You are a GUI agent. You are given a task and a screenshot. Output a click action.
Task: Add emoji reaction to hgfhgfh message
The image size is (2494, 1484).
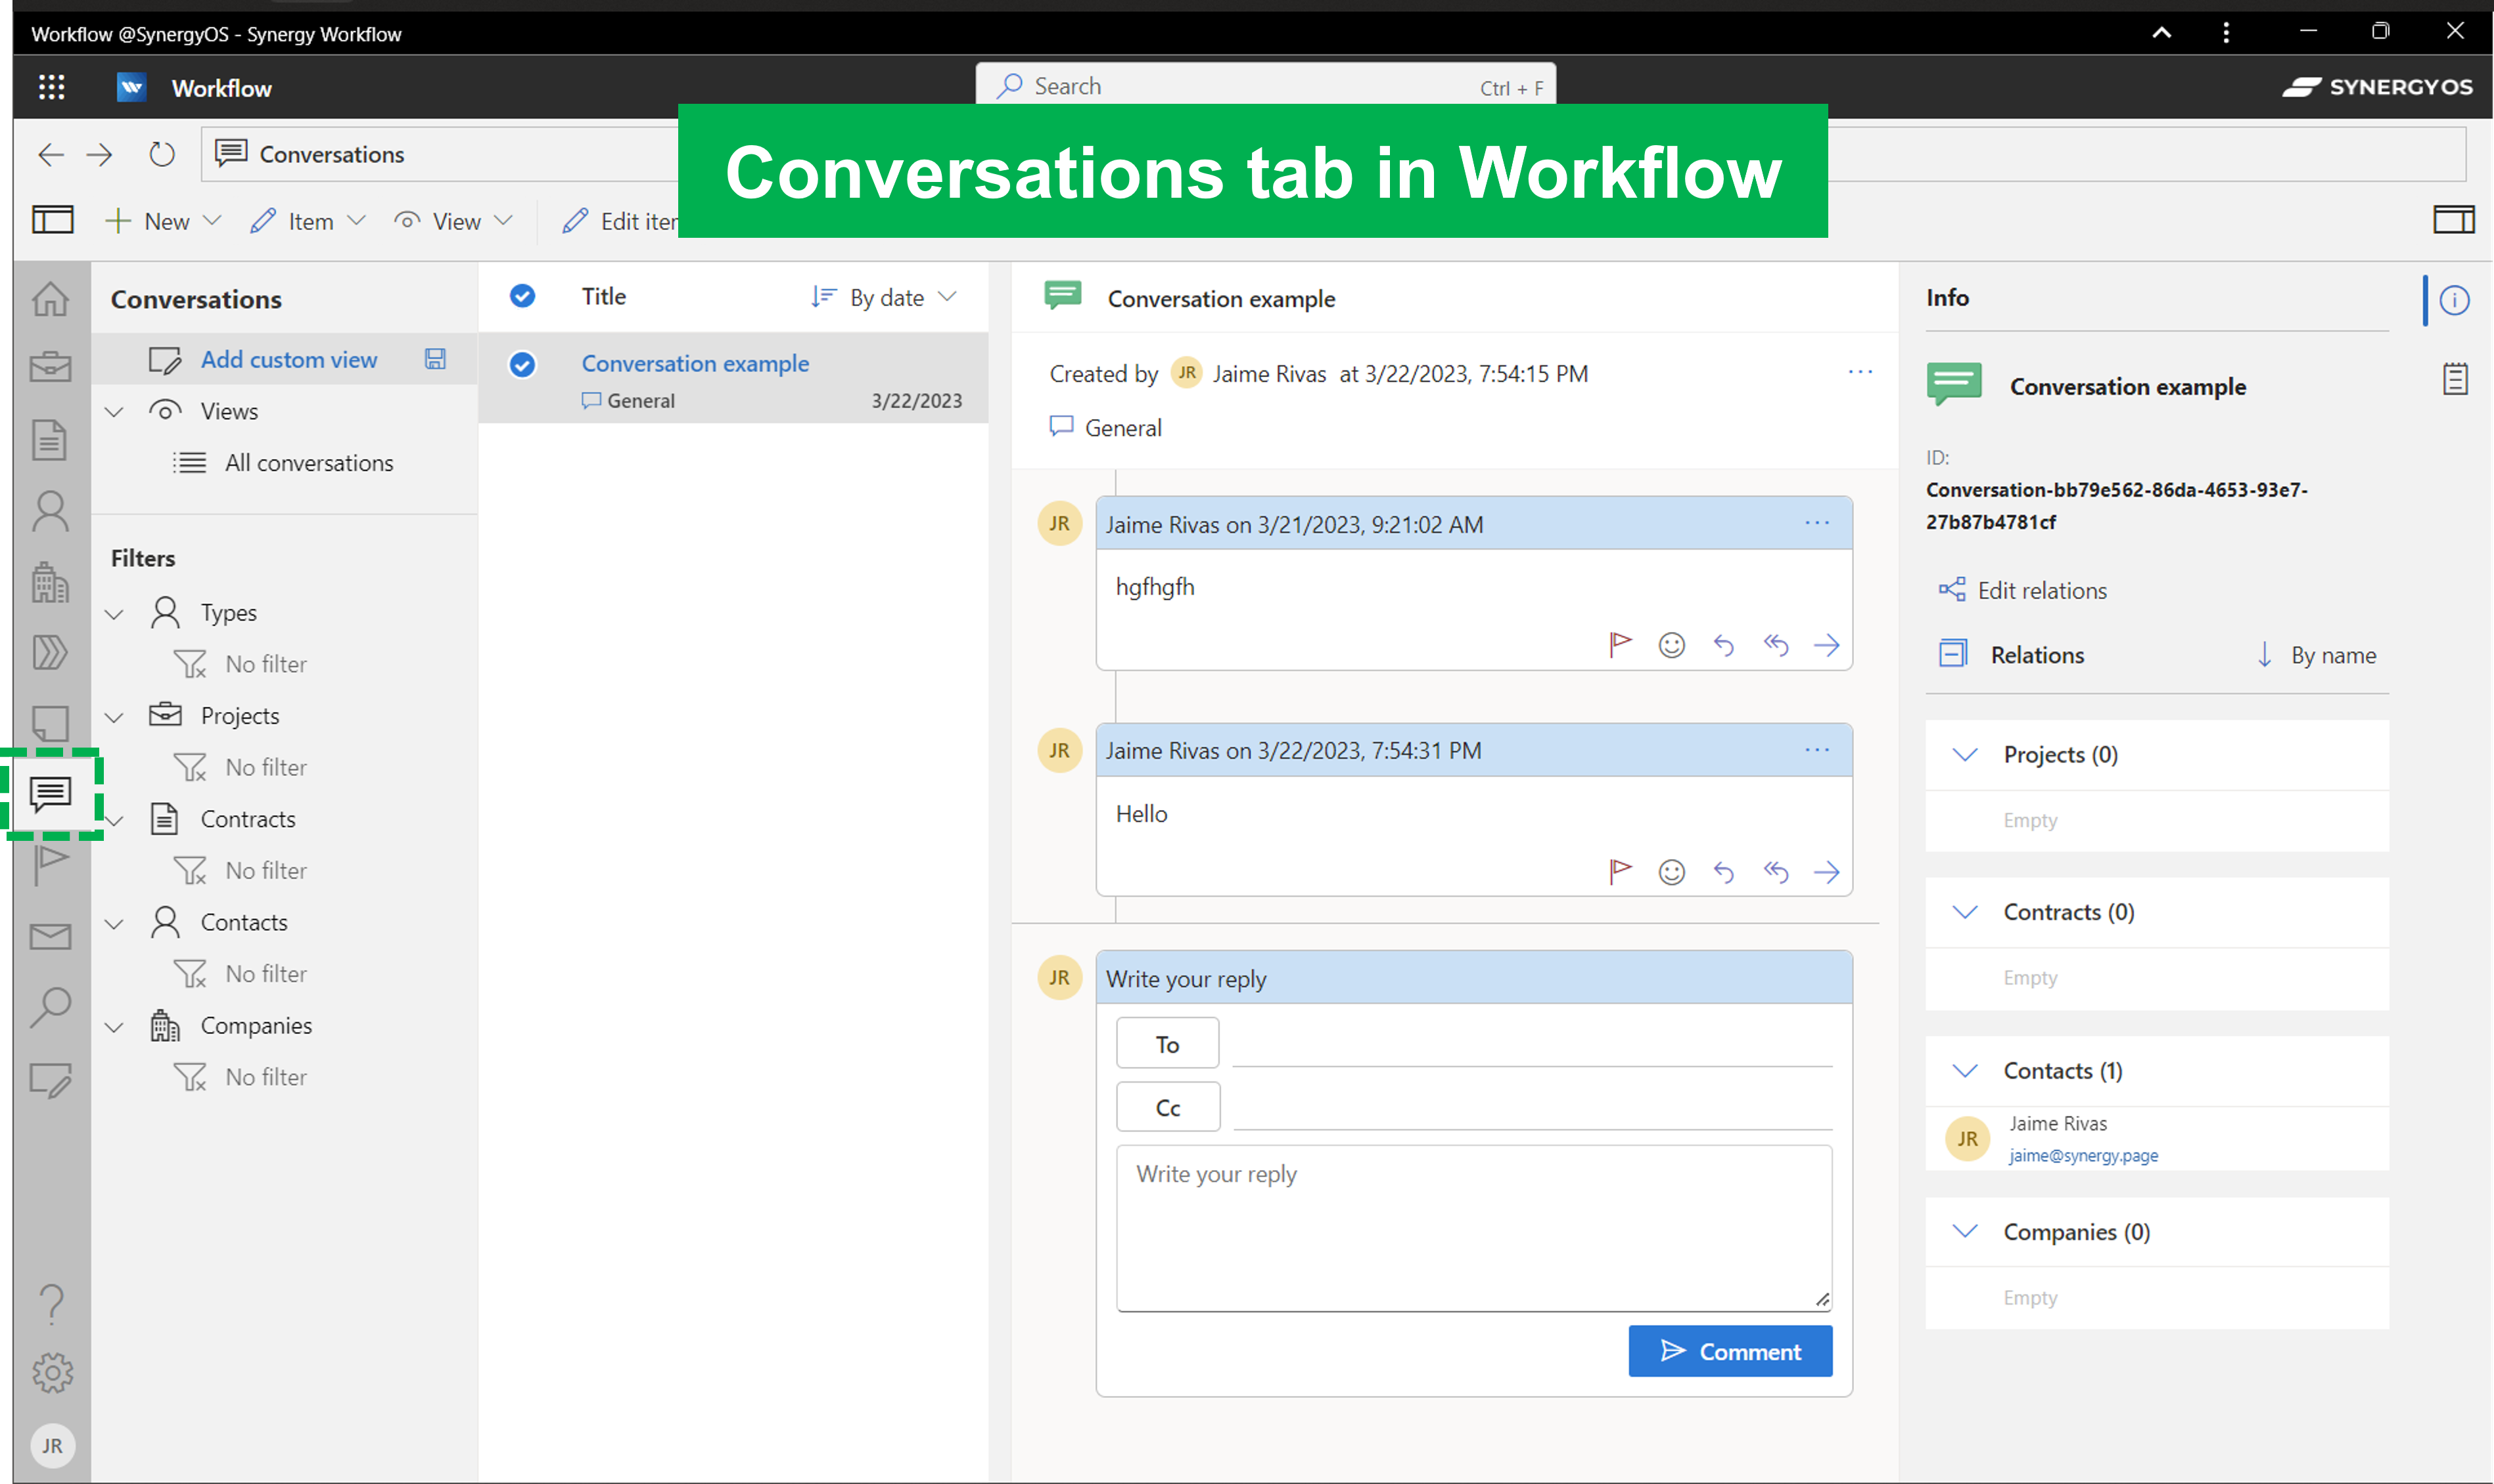(x=1672, y=645)
